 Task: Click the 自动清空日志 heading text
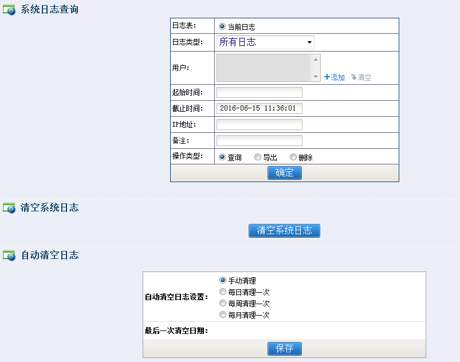coord(50,255)
